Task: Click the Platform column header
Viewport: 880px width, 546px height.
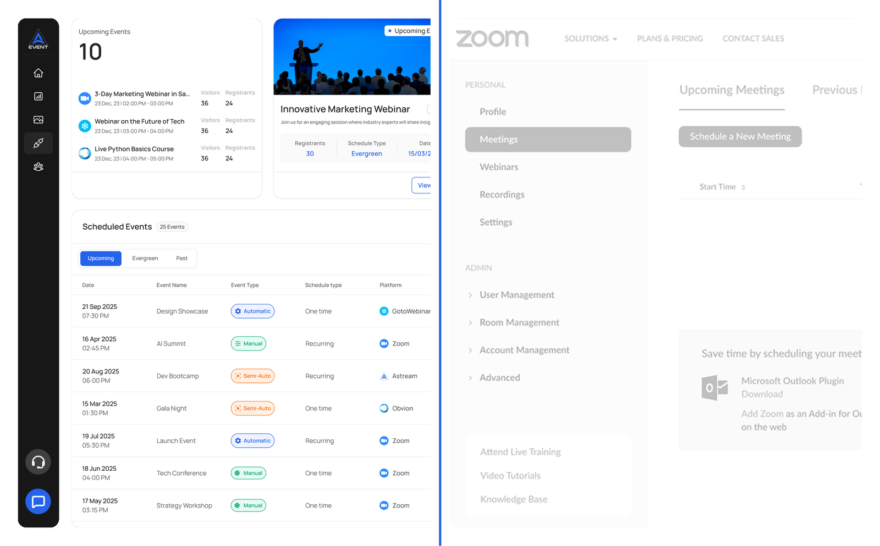Action: point(391,285)
